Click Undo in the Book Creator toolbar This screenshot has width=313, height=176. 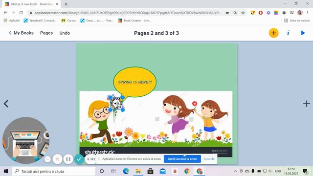[x=65, y=33]
